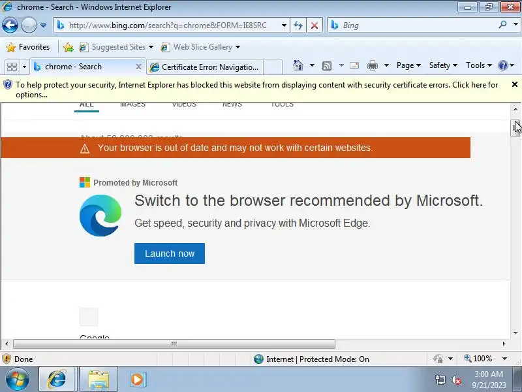Dismiss the security information bar
Viewport: 522px width, 392px height.
coord(514,84)
